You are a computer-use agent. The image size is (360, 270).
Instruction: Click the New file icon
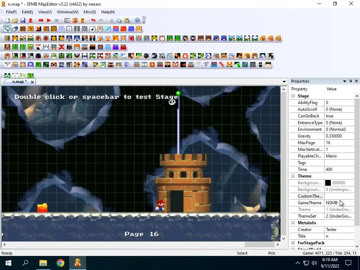coord(7,20)
